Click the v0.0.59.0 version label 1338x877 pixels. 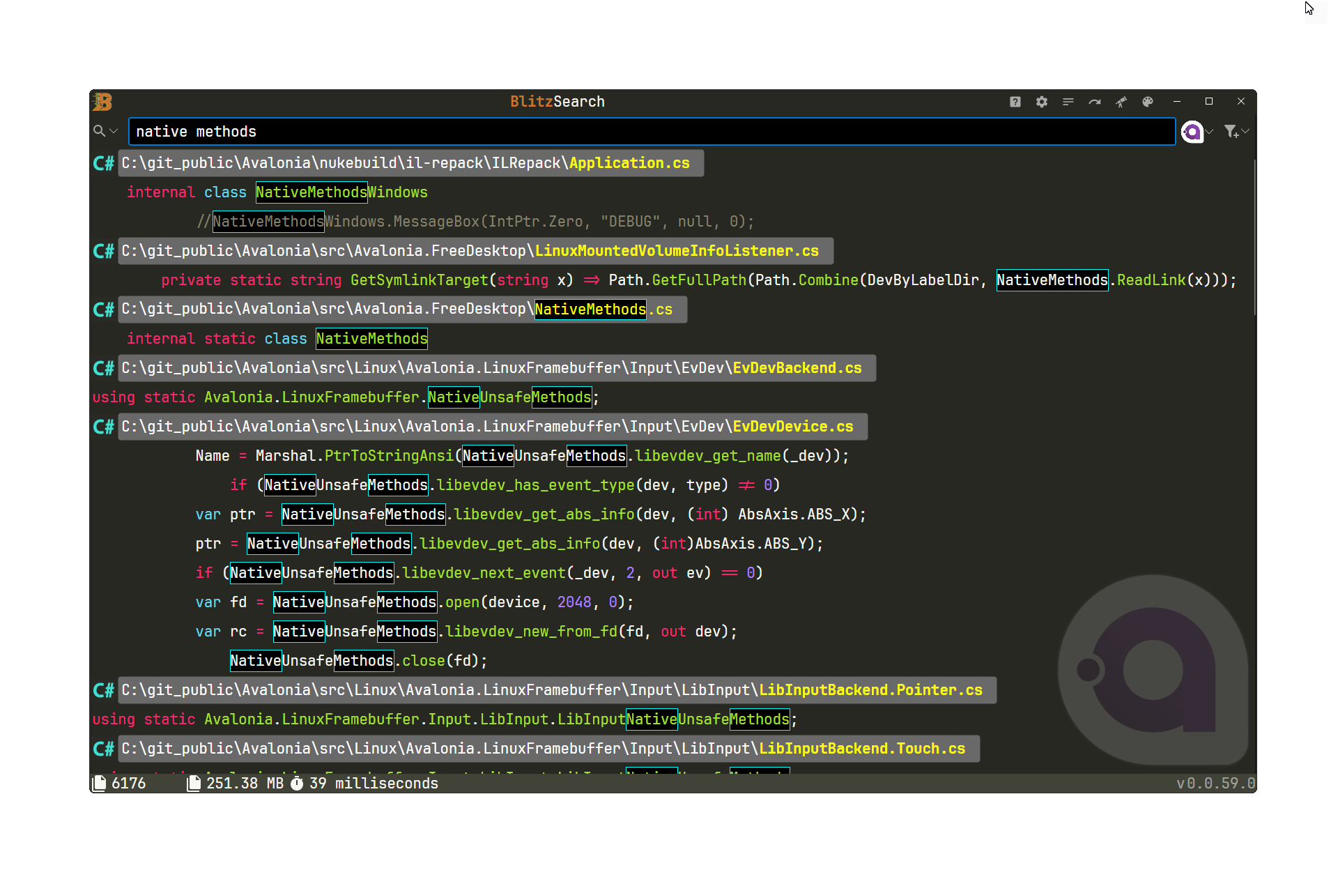(1216, 784)
